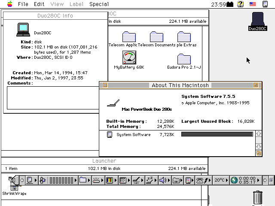Click the dimmed View menu
The image size is (275, 206).
[57, 4]
